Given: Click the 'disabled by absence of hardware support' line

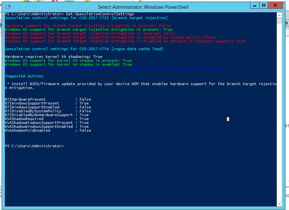Looking at the screenshot, I should pyautogui.click(x=125, y=41).
